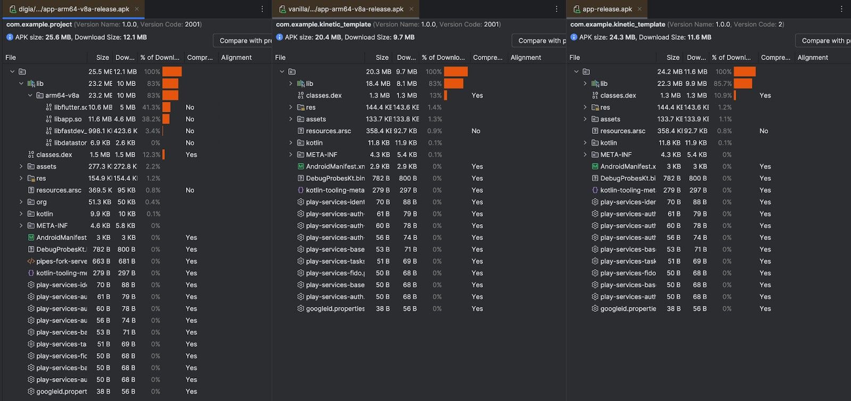Collapse the arm64-v8a folder
The height and width of the screenshot is (401, 851).
[30, 96]
